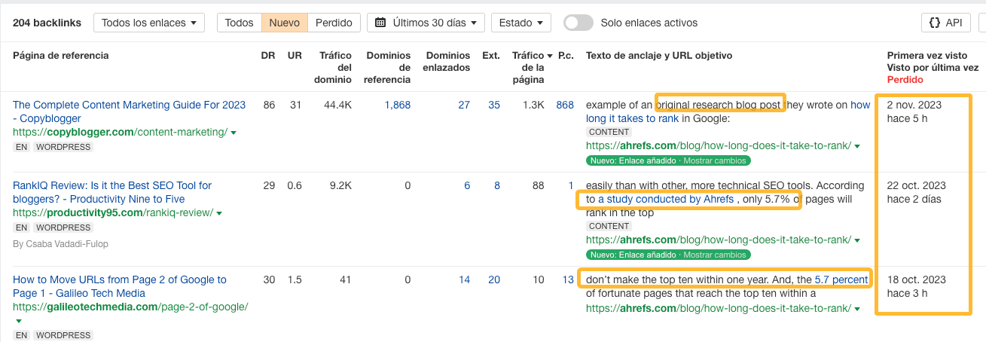Toggle the Solo enlaces activos switch
The image size is (986, 342).
(x=578, y=23)
